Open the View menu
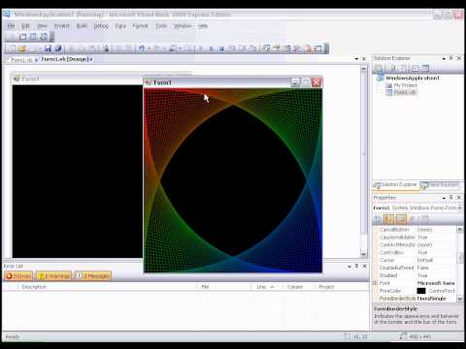 point(42,26)
